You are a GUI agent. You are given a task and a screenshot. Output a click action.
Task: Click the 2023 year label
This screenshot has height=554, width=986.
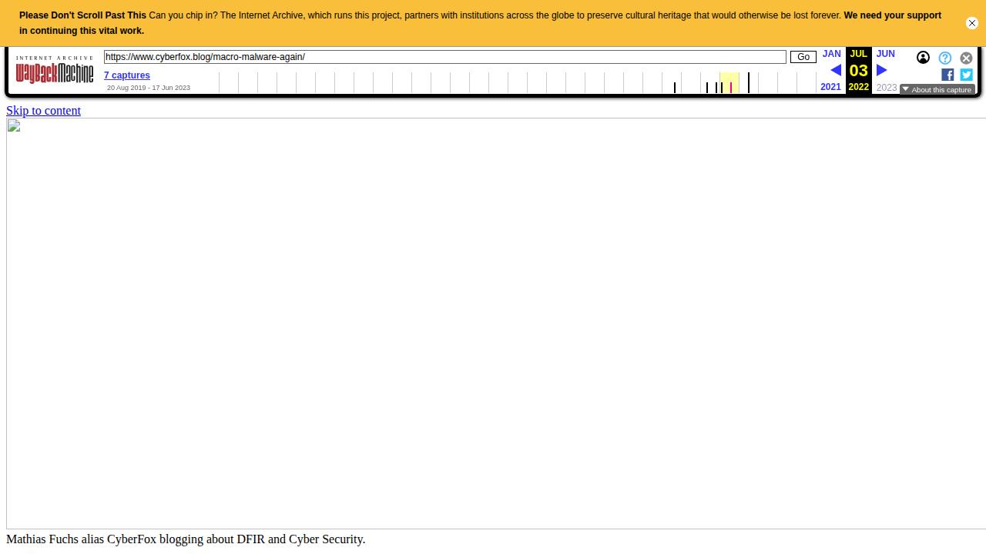(887, 88)
